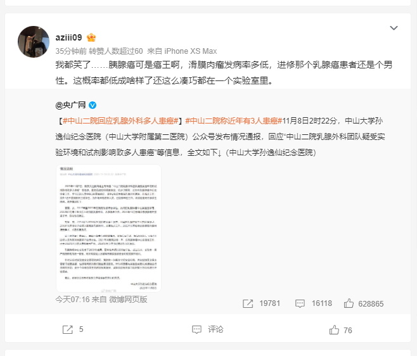417x356 pixels.
Task: Click the crown badge next to aziii09
Action: click(91, 37)
